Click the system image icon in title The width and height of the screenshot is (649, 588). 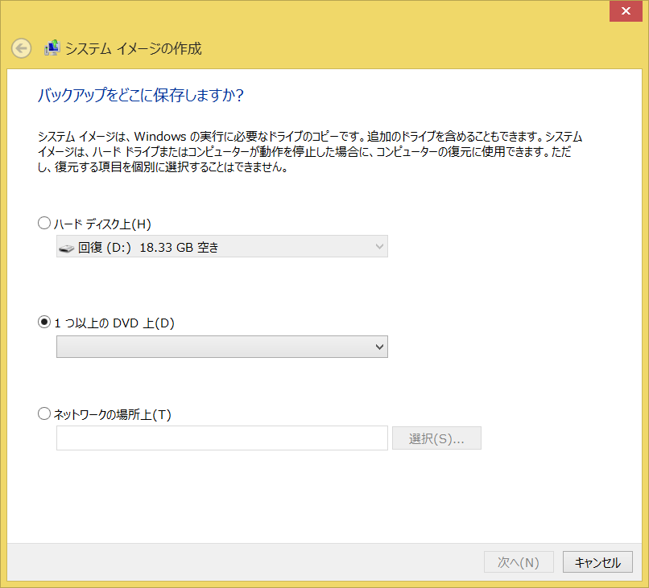point(52,48)
